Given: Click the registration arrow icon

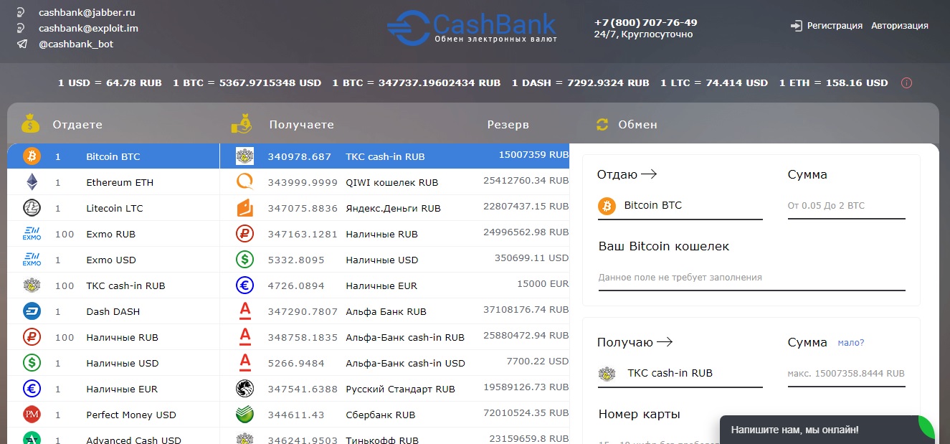Looking at the screenshot, I should coord(796,26).
